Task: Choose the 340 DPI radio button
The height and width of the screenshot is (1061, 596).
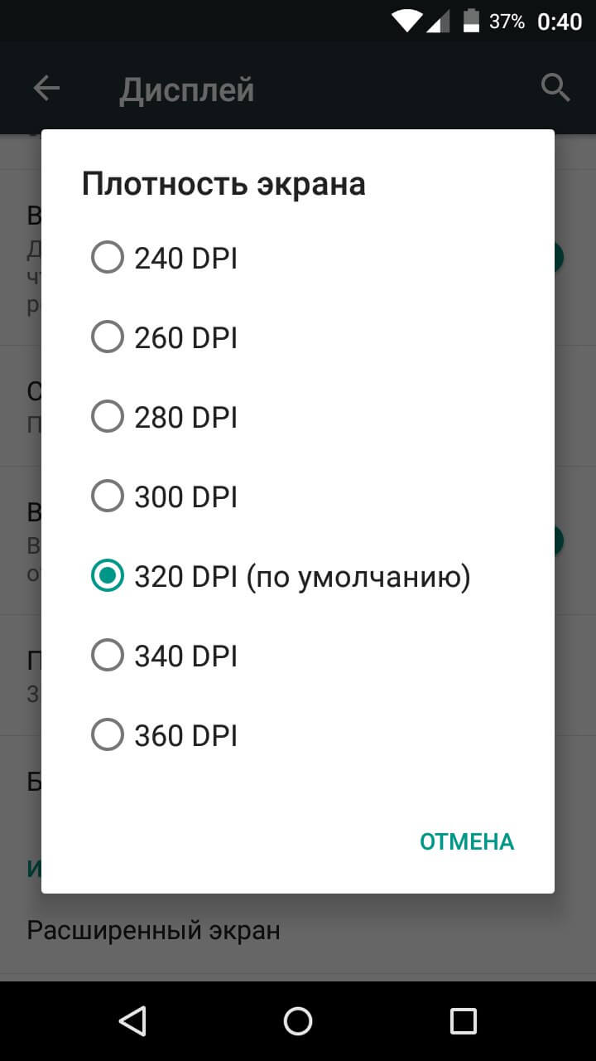Action: click(108, 656)
